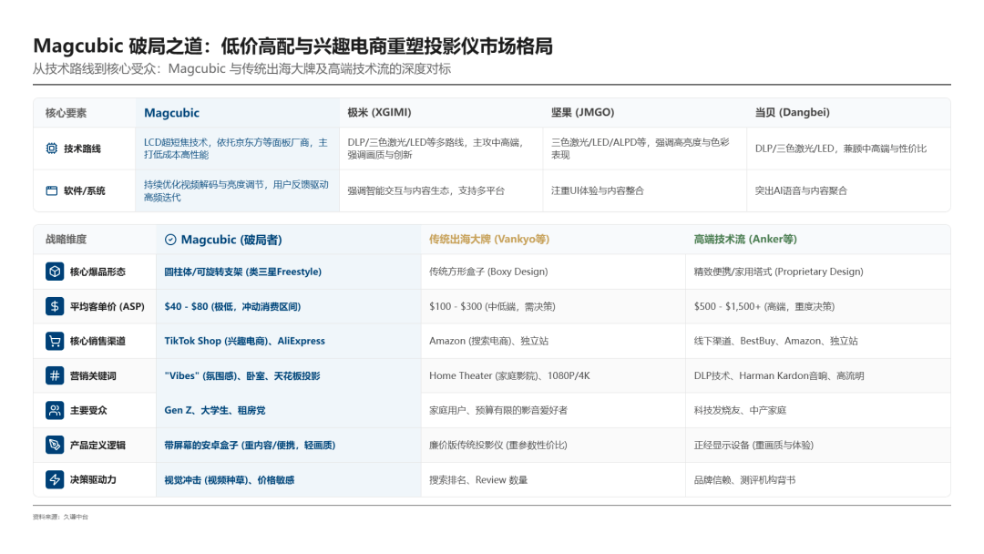Open the TikTok Shop link
984x554 pixels.
pos(193,342)
